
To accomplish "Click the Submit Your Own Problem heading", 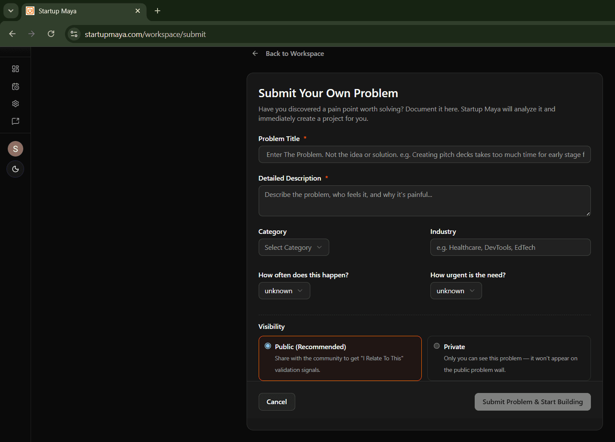I will point(328,93).
